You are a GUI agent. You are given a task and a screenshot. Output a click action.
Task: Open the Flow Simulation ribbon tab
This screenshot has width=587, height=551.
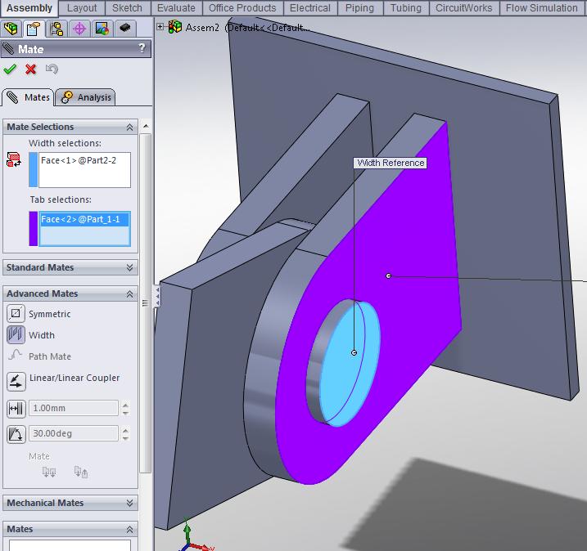pos(541,8)
